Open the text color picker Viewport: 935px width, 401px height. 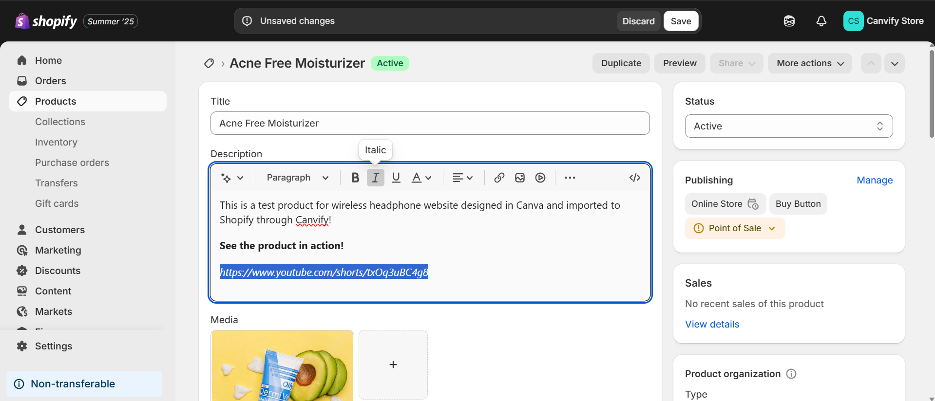421,178
